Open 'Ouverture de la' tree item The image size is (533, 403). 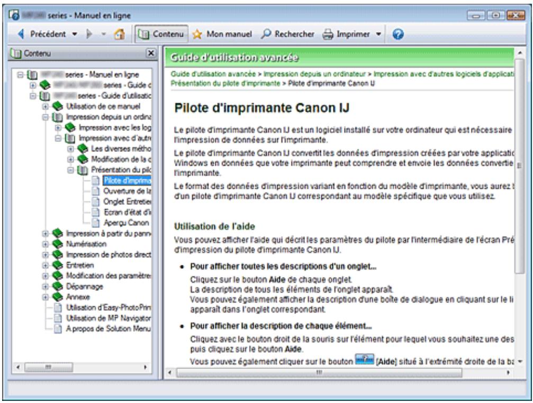[x=128, y=191]
